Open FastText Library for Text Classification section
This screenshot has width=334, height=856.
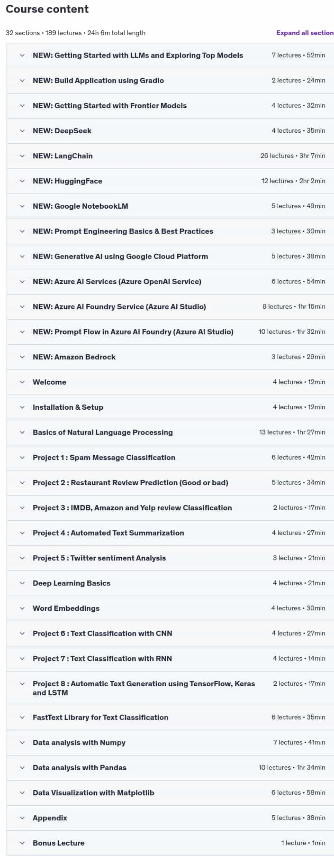point(170,718)
